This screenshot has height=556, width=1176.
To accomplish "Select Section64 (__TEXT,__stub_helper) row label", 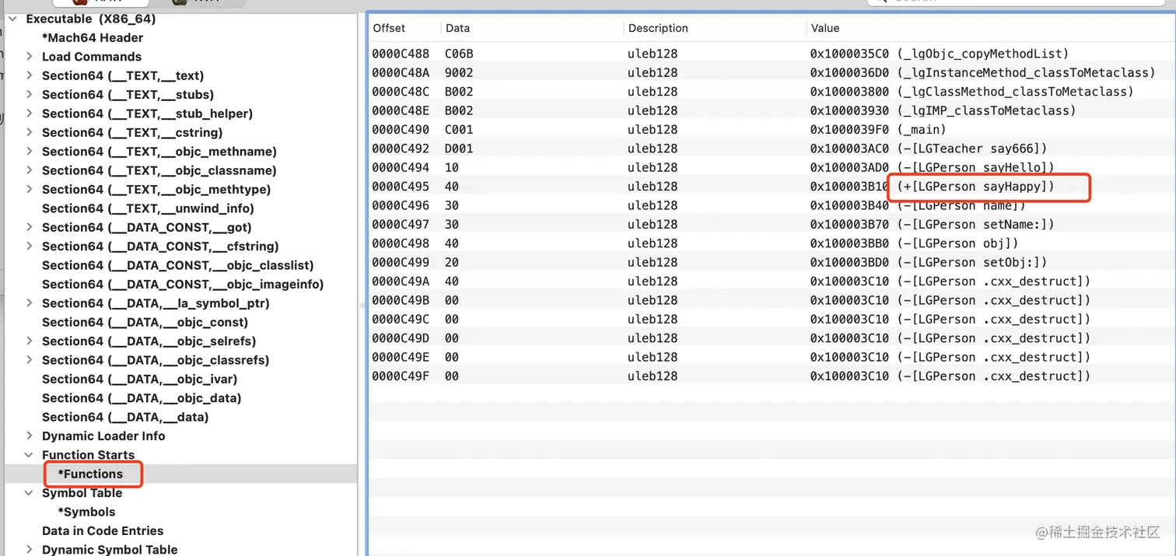I will tap(147, 114).
